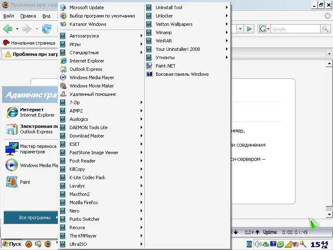Click the search magnifier icon in Firefox
This screenshot has height=250, width=333.
pyautogui.click(x=325, y=29)
